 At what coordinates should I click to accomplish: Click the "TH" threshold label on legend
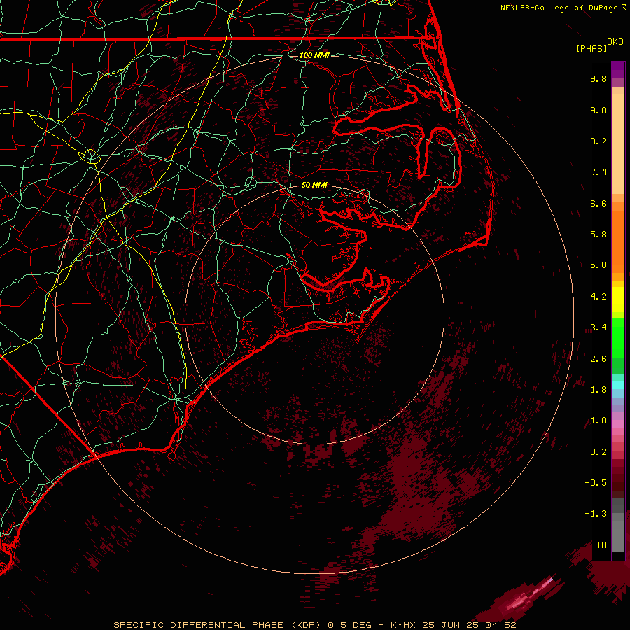point(601,545)
